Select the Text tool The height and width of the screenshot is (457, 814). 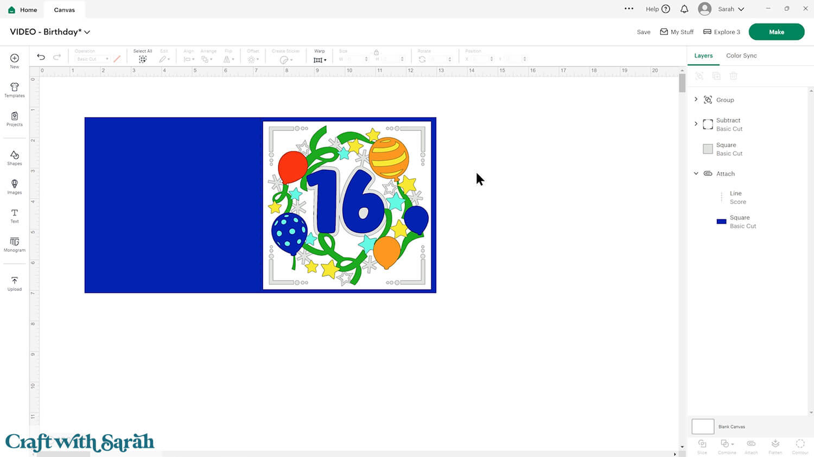pyautogui.click(x=15, y=216)
